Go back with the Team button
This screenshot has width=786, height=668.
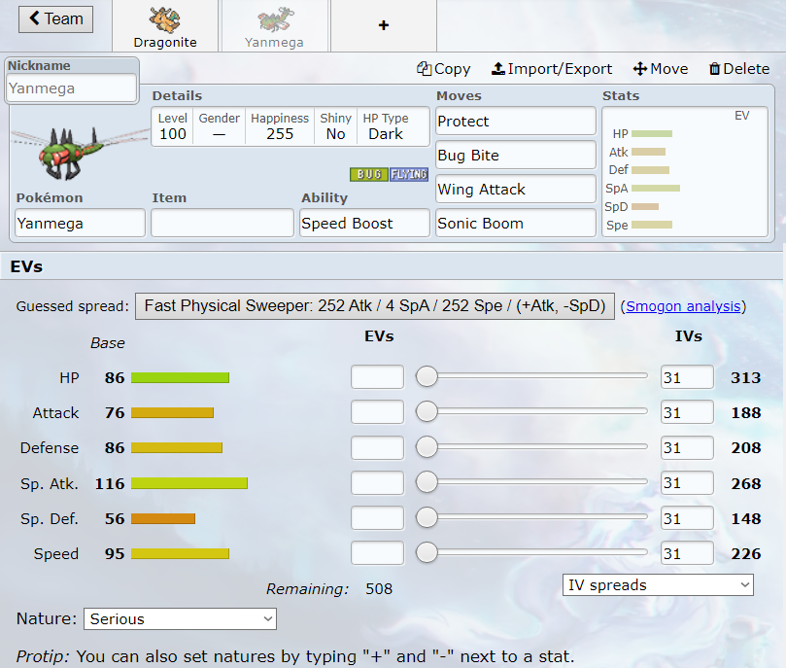tap(55, 19)
